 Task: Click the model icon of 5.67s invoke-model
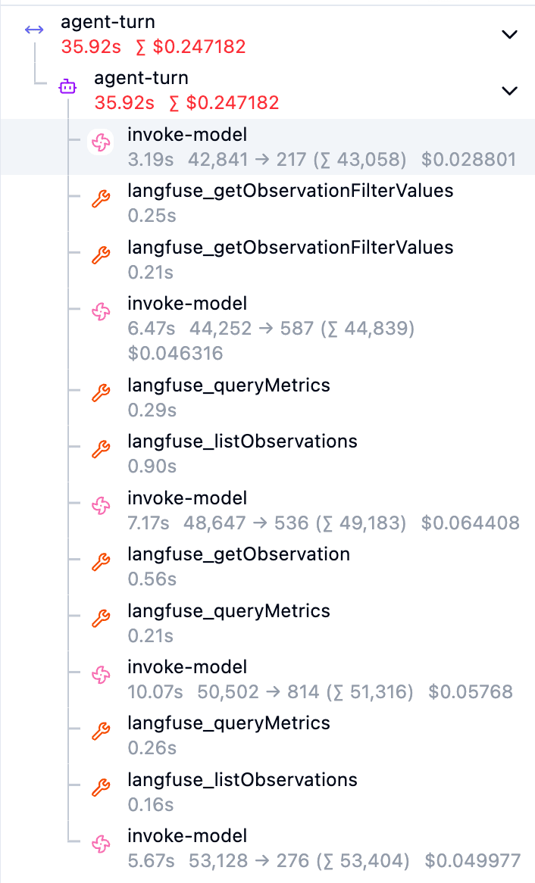(x=101, y=844)
